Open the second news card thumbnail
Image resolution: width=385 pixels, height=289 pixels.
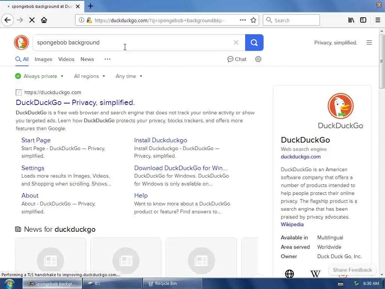(126, 257)
